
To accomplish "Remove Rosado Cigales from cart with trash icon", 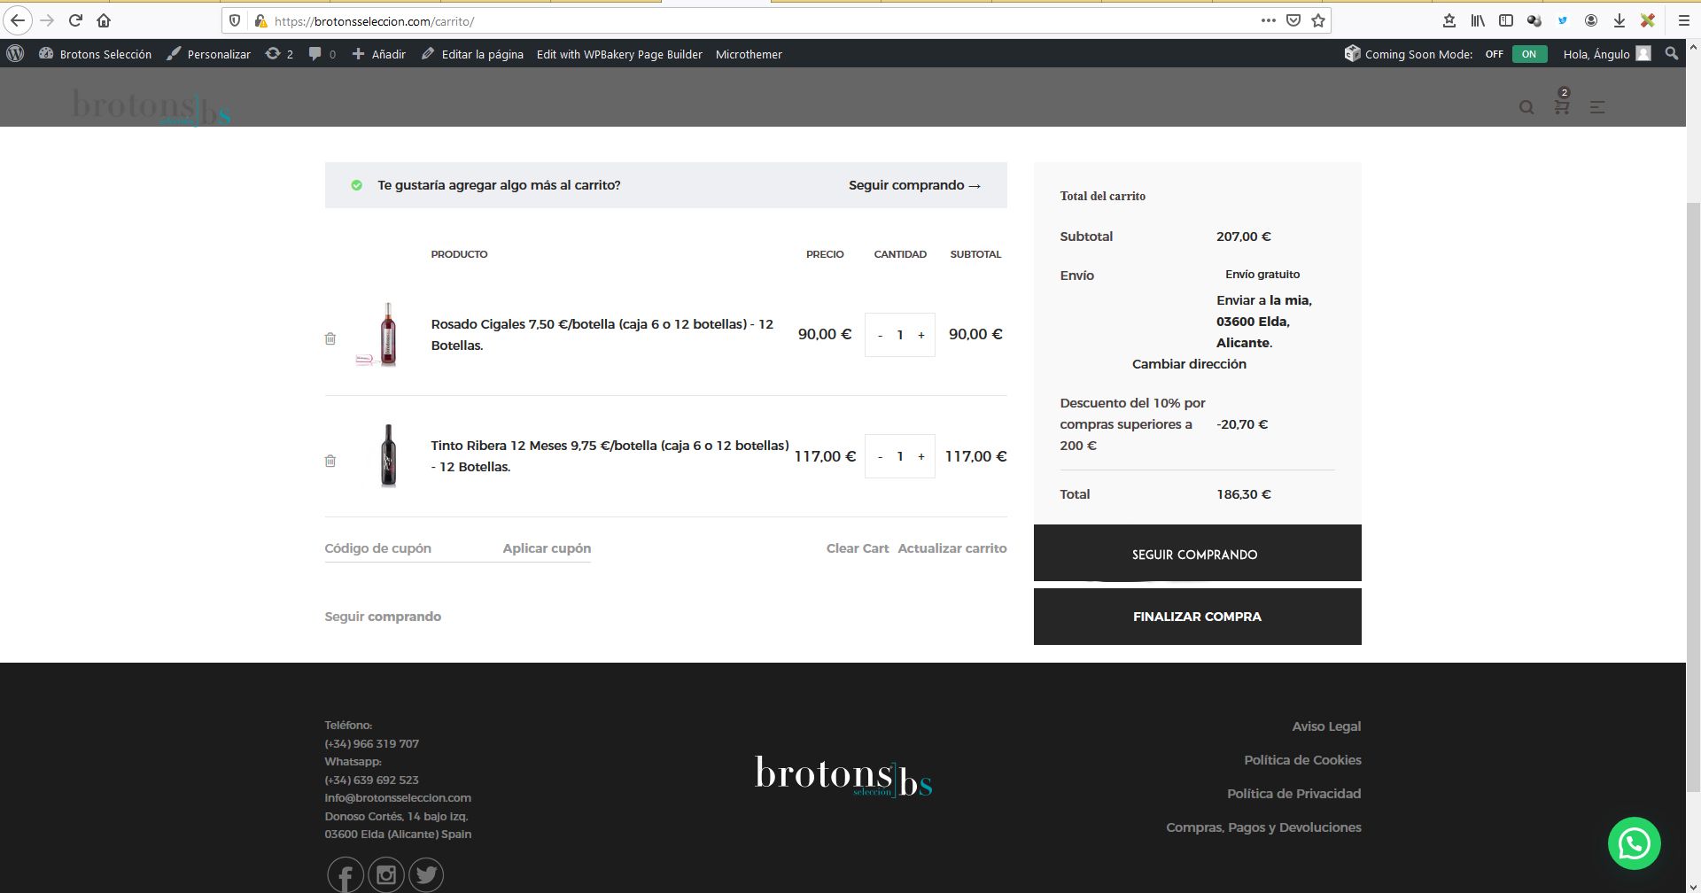I will click(x=330, y=338).
